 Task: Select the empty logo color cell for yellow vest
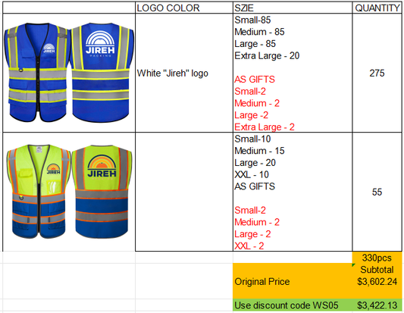(184, 192)
